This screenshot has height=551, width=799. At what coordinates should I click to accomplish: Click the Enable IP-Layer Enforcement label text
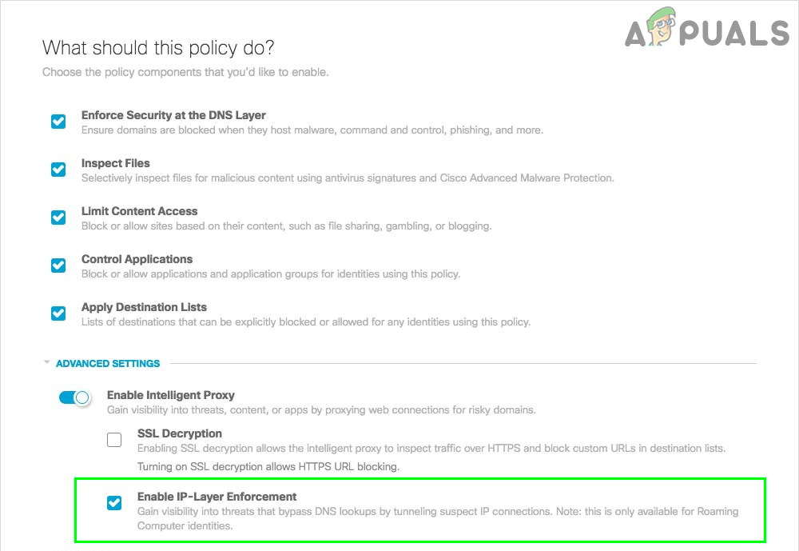pyautogui.click(x=217, y=497)
